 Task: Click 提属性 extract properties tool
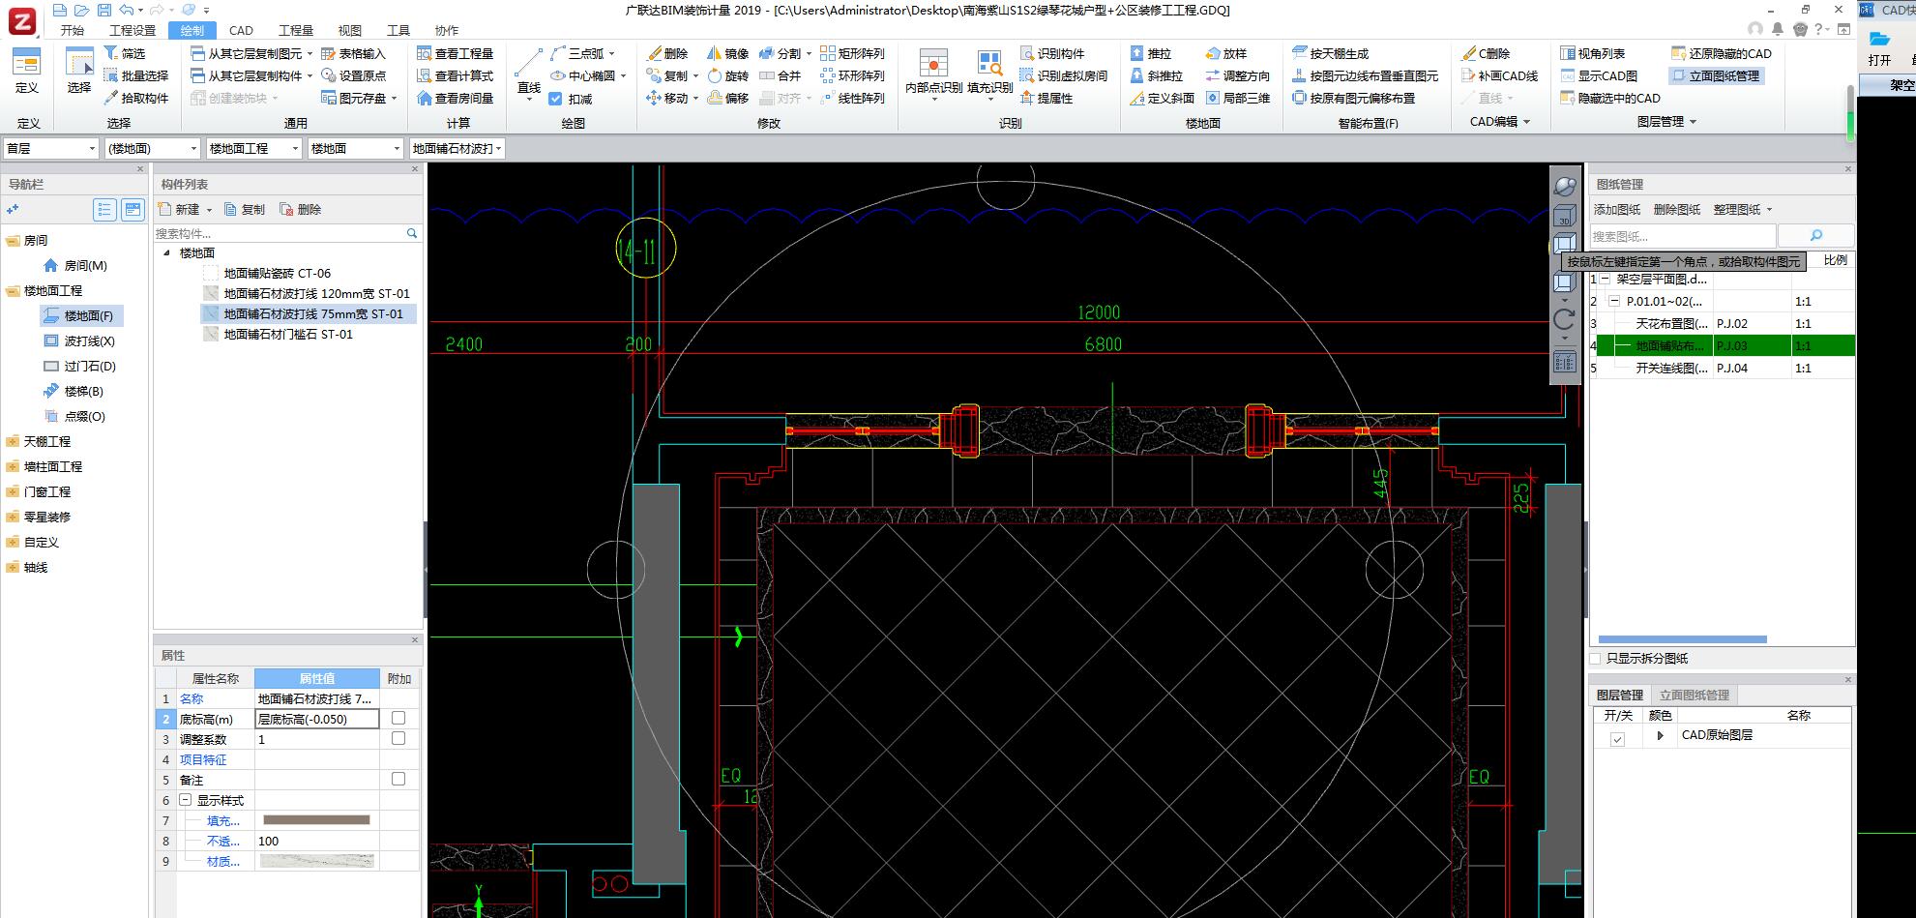(x=1046, y=98)
